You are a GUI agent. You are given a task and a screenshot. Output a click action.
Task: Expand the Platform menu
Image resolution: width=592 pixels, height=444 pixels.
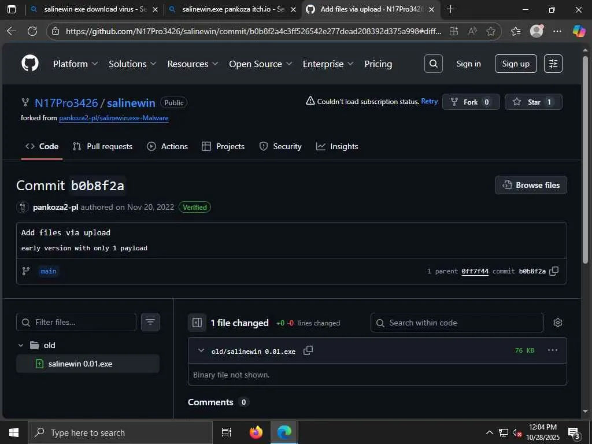76,64
